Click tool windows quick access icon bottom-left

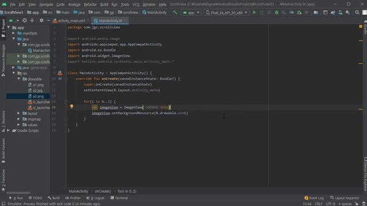(x=3, y=204)
